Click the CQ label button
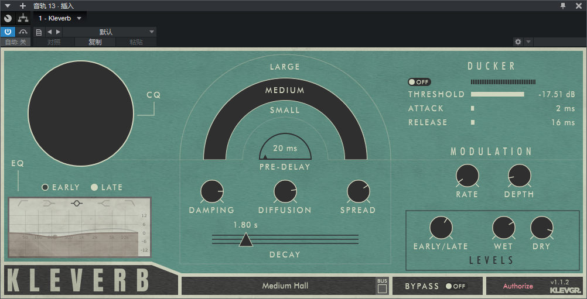The width and height of the screenshot is (587, 299). [153, 95]
